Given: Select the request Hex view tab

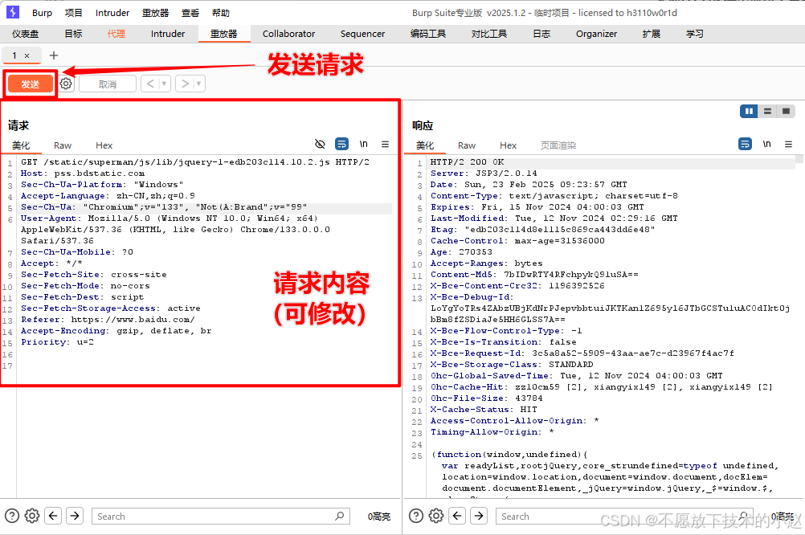Looking at the screenshot, I should coord(104,145).
